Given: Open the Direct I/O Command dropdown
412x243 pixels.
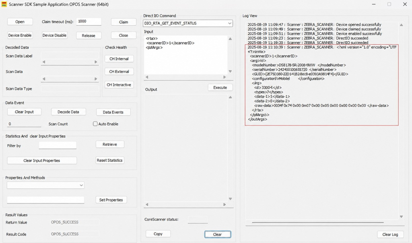Looking at the screenshot, I should tap(188, 23).
